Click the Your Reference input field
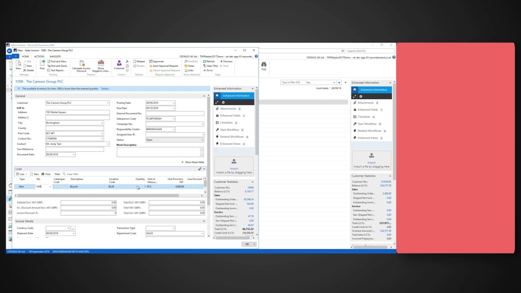 point(74,149)
